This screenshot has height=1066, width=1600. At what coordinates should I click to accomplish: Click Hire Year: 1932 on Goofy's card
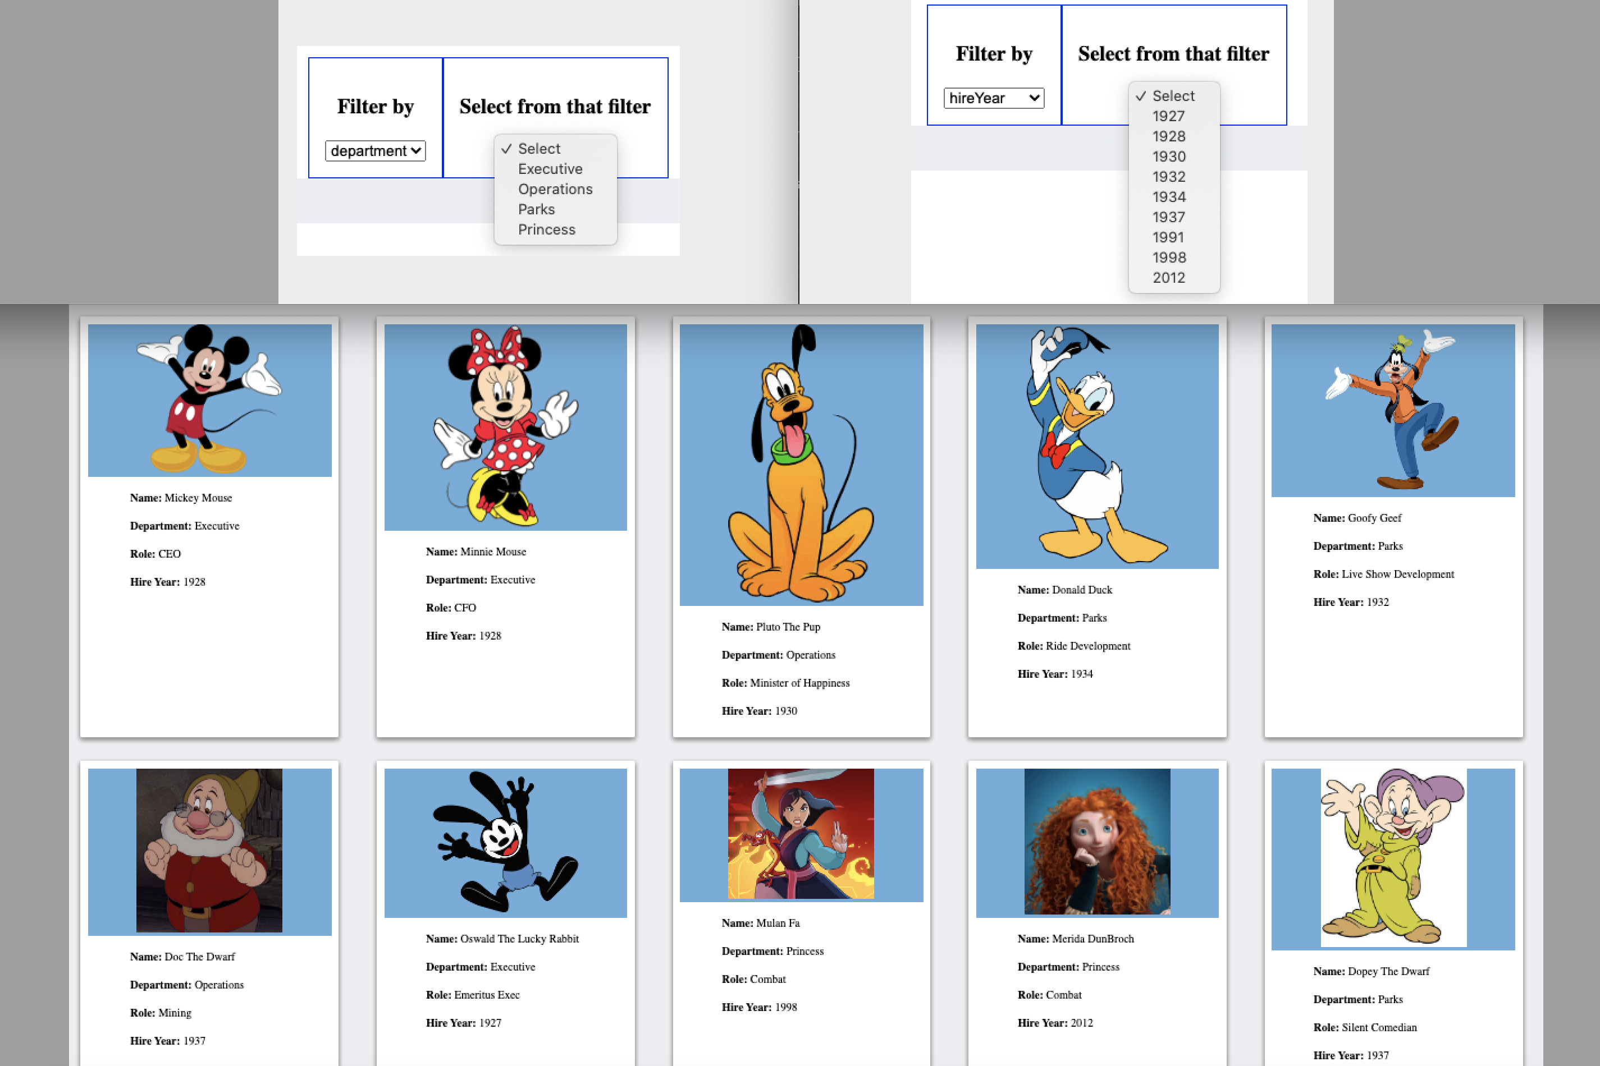pyautogui.click(x=1351, y=603)
